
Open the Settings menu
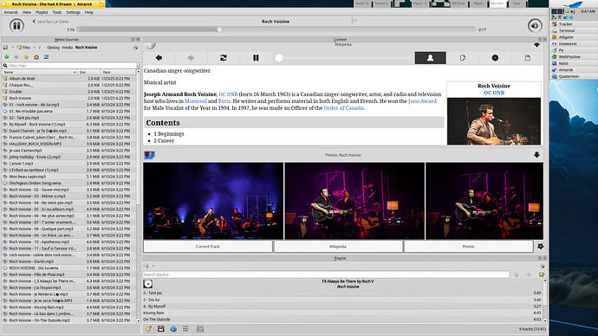click(73, 12)
